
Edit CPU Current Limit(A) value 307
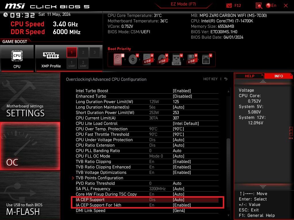pyautogui.click(x=176, y=118)
